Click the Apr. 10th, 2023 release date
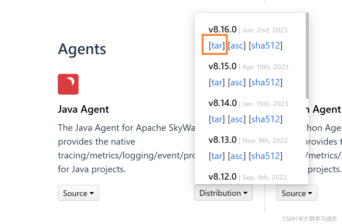Viewport: 342px width, 224px height. pos(265,67)
